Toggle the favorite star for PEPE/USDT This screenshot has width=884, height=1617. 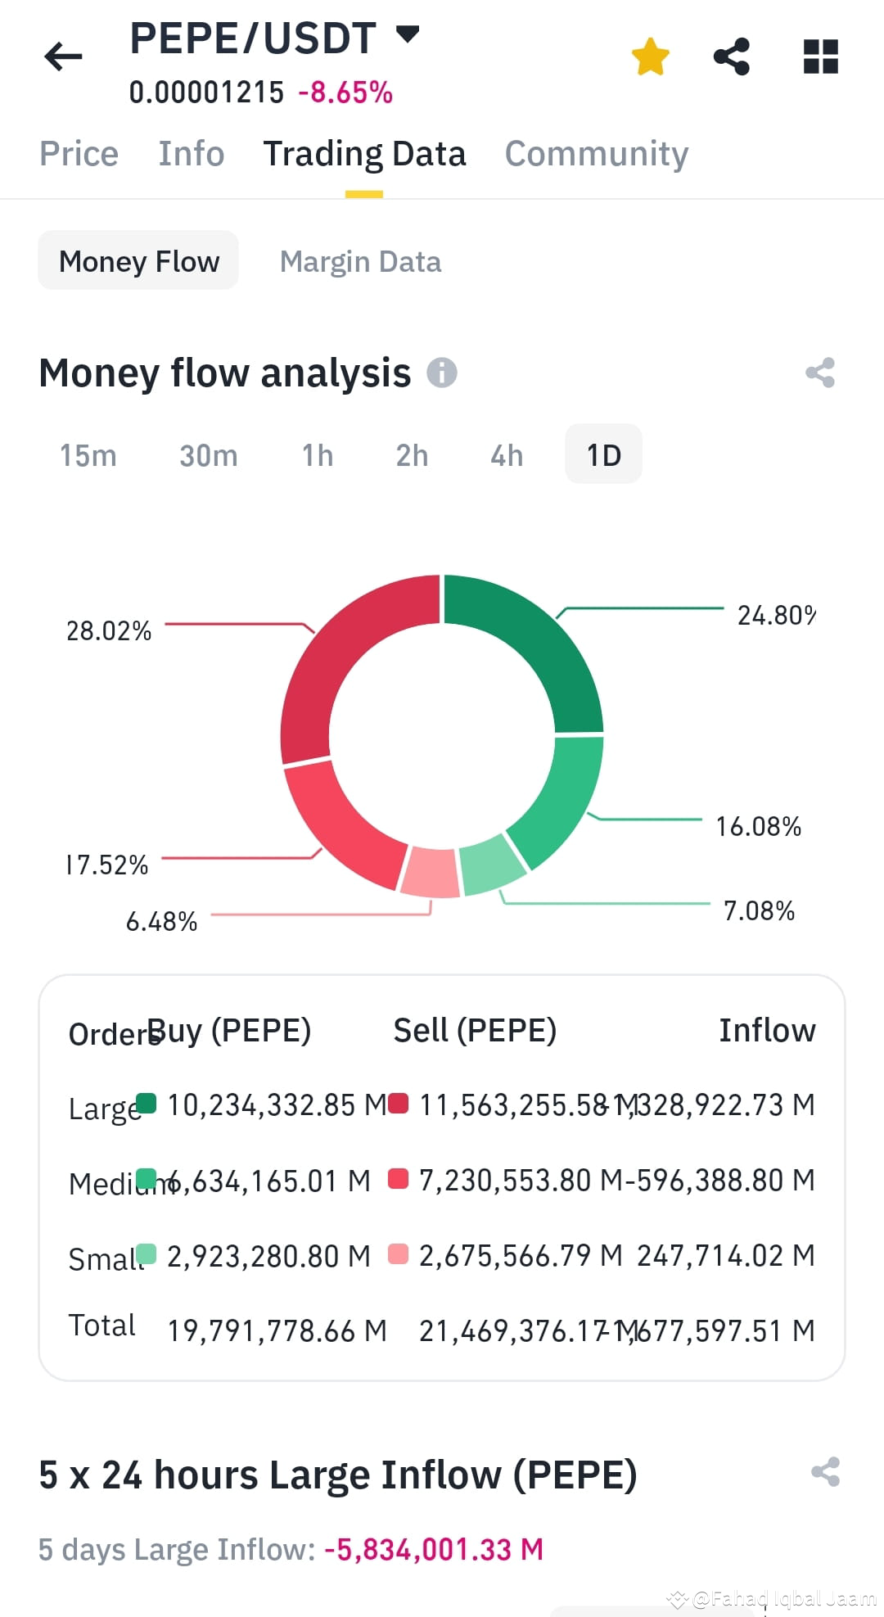651,56
